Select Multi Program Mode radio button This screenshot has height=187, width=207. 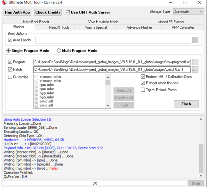click(59, 51)
